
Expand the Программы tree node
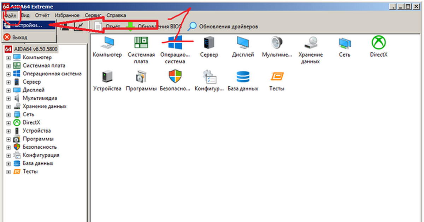point(8,139)
